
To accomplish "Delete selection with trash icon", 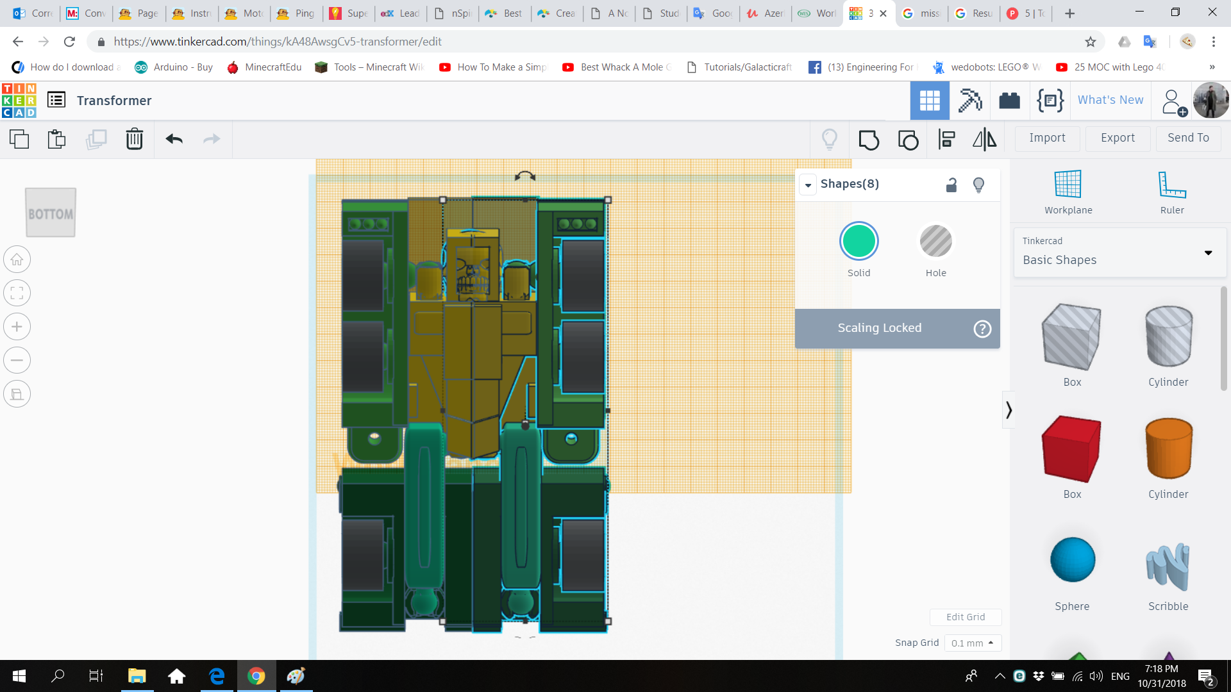I will (134, 139).
